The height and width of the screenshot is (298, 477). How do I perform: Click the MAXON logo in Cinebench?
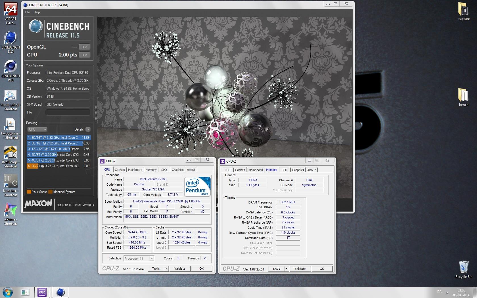[x=38, y=204]
